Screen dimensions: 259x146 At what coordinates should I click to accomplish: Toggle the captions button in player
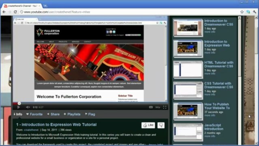[151, 107]
